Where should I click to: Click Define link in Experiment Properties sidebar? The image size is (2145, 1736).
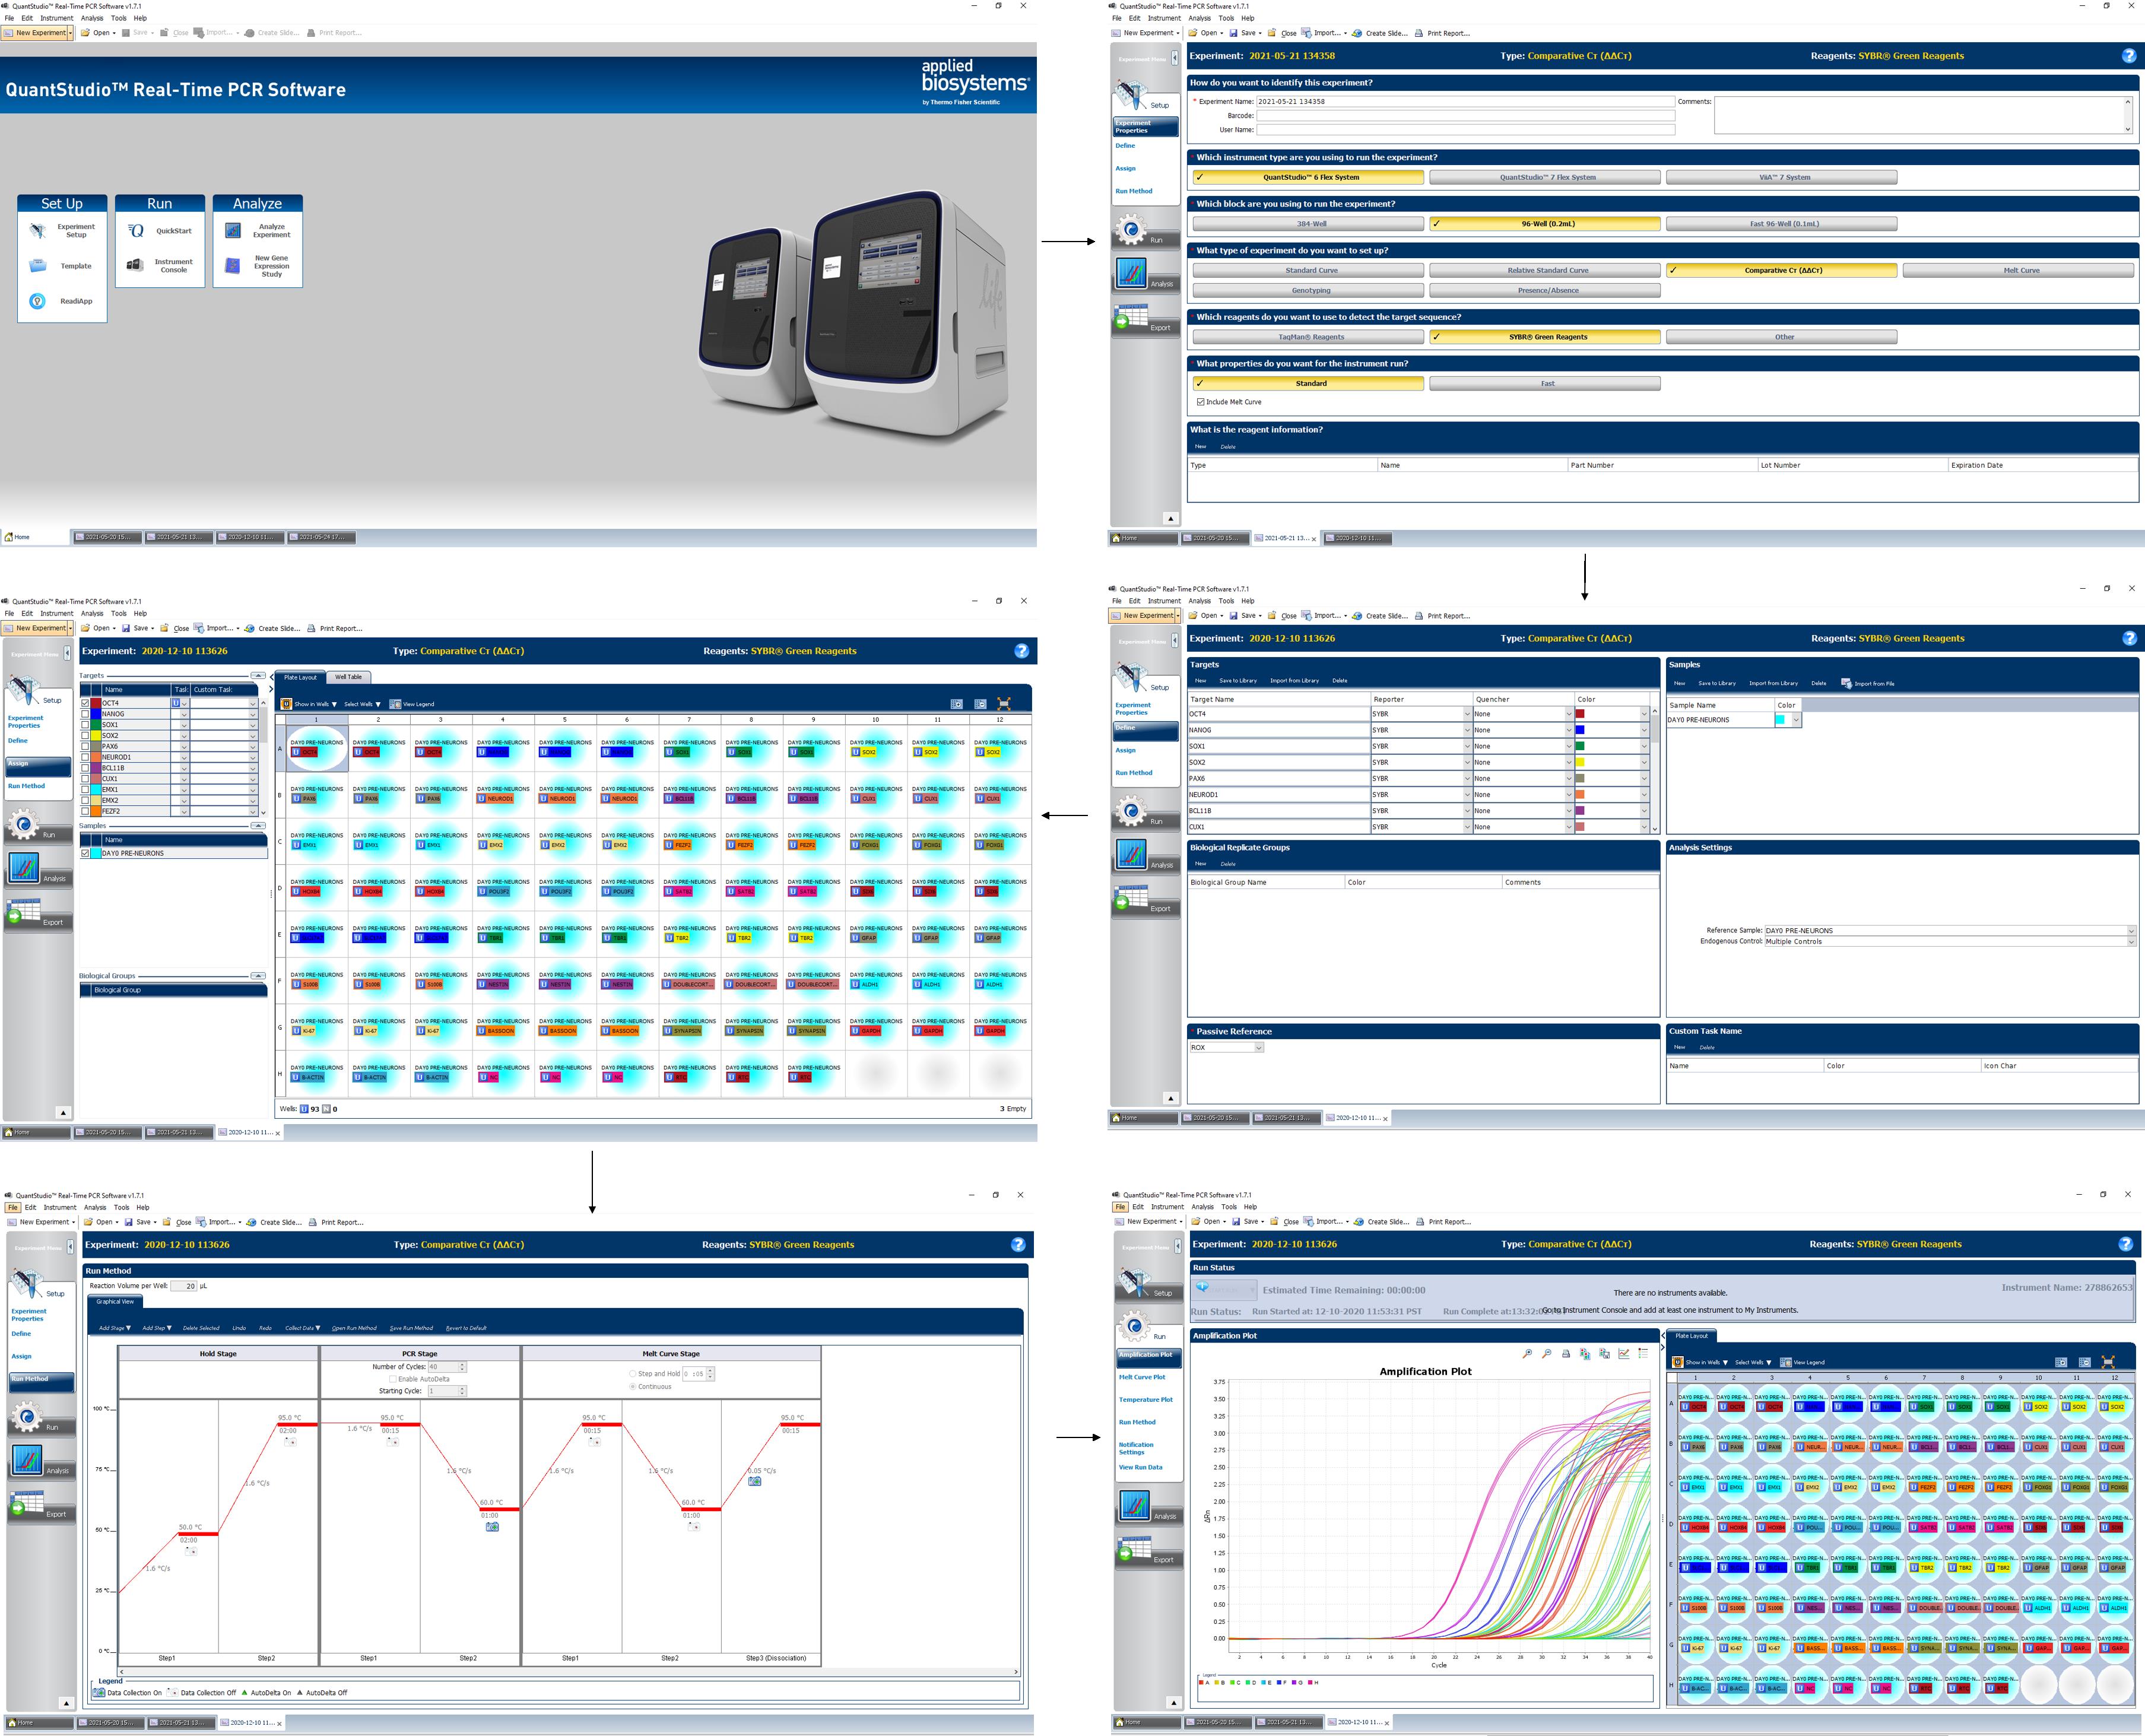[1125, 146]
